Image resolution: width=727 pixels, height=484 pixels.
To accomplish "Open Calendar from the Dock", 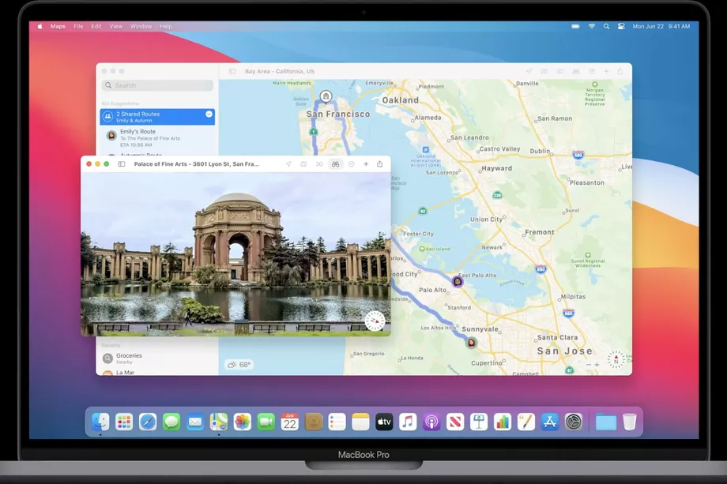I will coord(290,422).
